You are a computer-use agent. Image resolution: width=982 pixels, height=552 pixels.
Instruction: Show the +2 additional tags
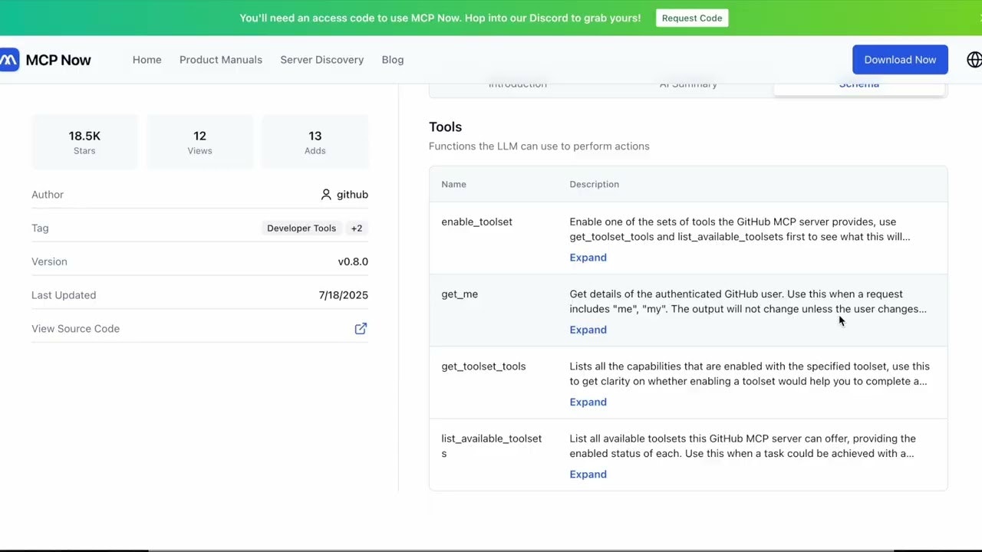pos(357,228)
